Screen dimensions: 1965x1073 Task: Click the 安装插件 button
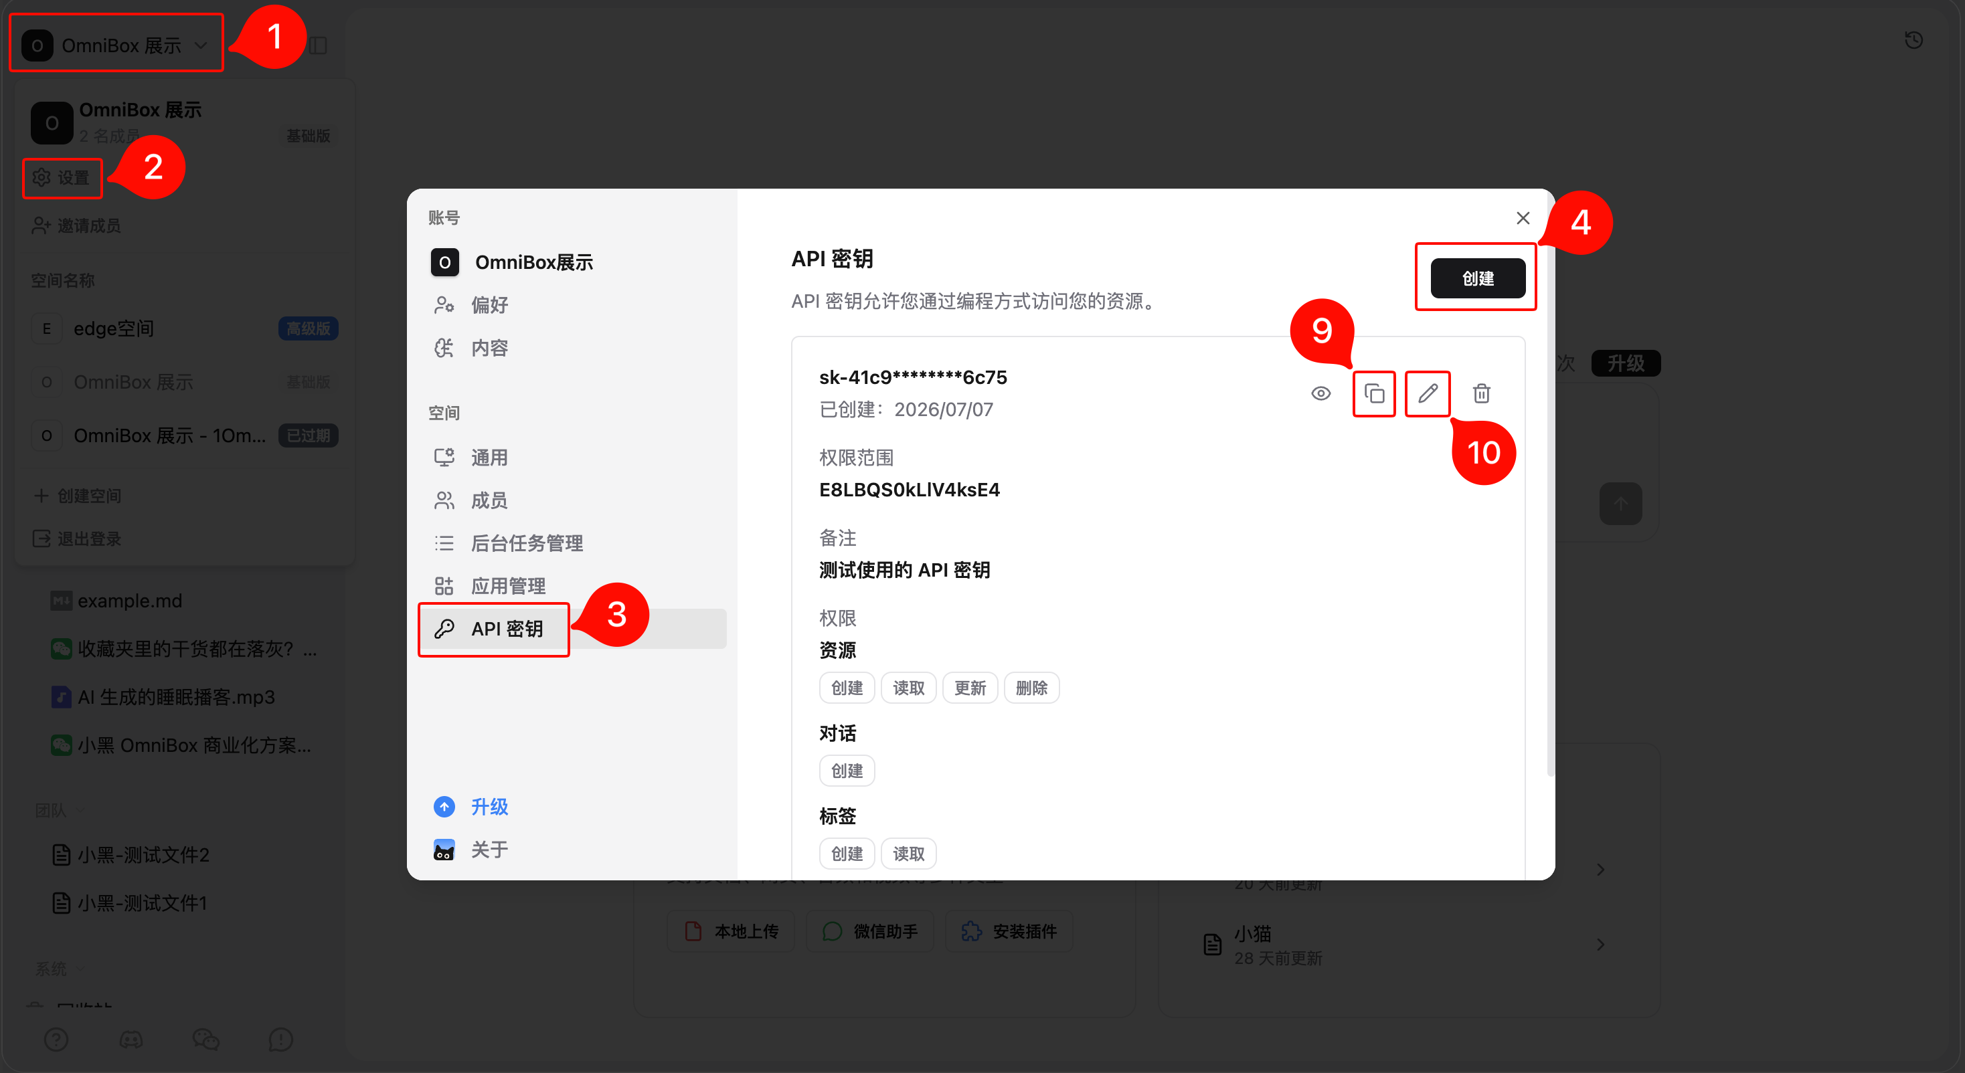[1009, 931]
